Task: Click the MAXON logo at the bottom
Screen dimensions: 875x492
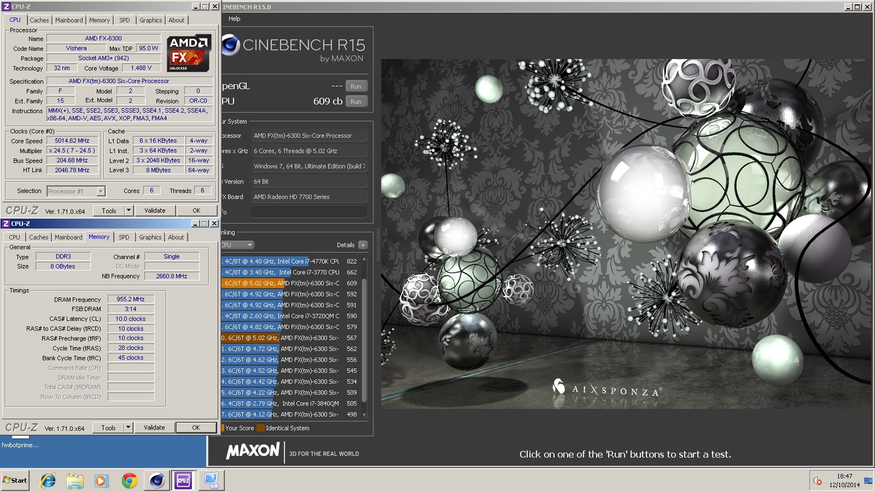Action: point(253,451)
